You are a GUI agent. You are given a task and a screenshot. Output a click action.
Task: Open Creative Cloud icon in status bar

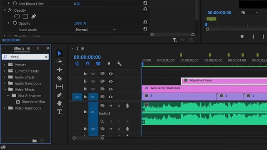point(3,147)
